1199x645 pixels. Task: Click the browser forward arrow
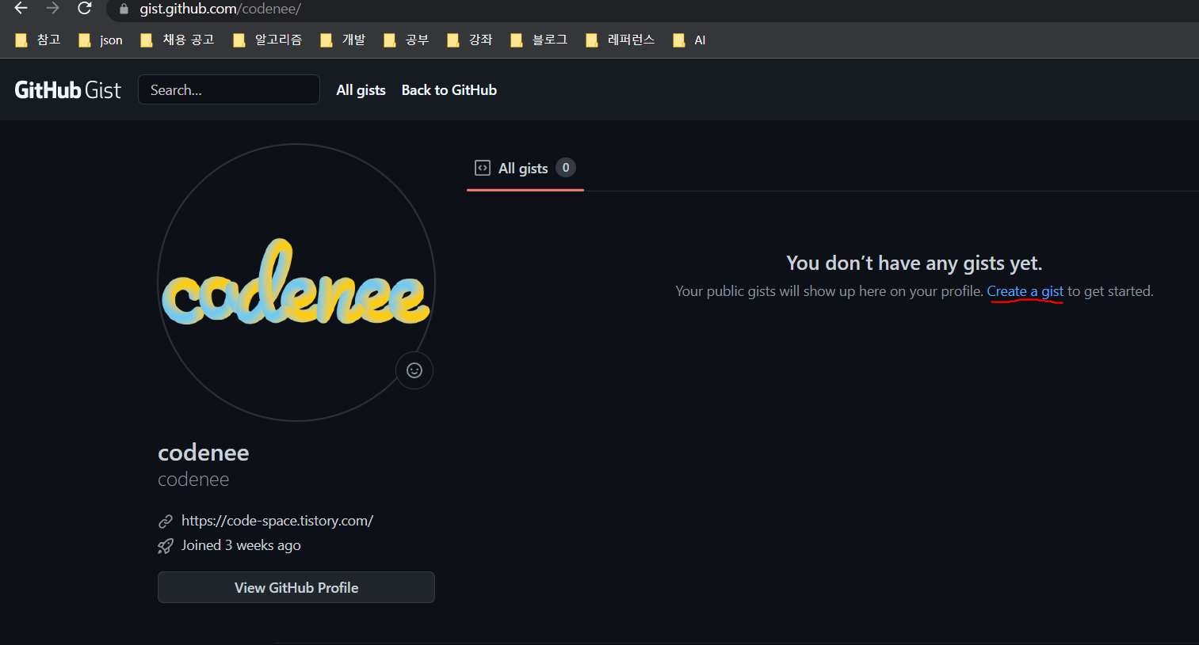(53, 9)
